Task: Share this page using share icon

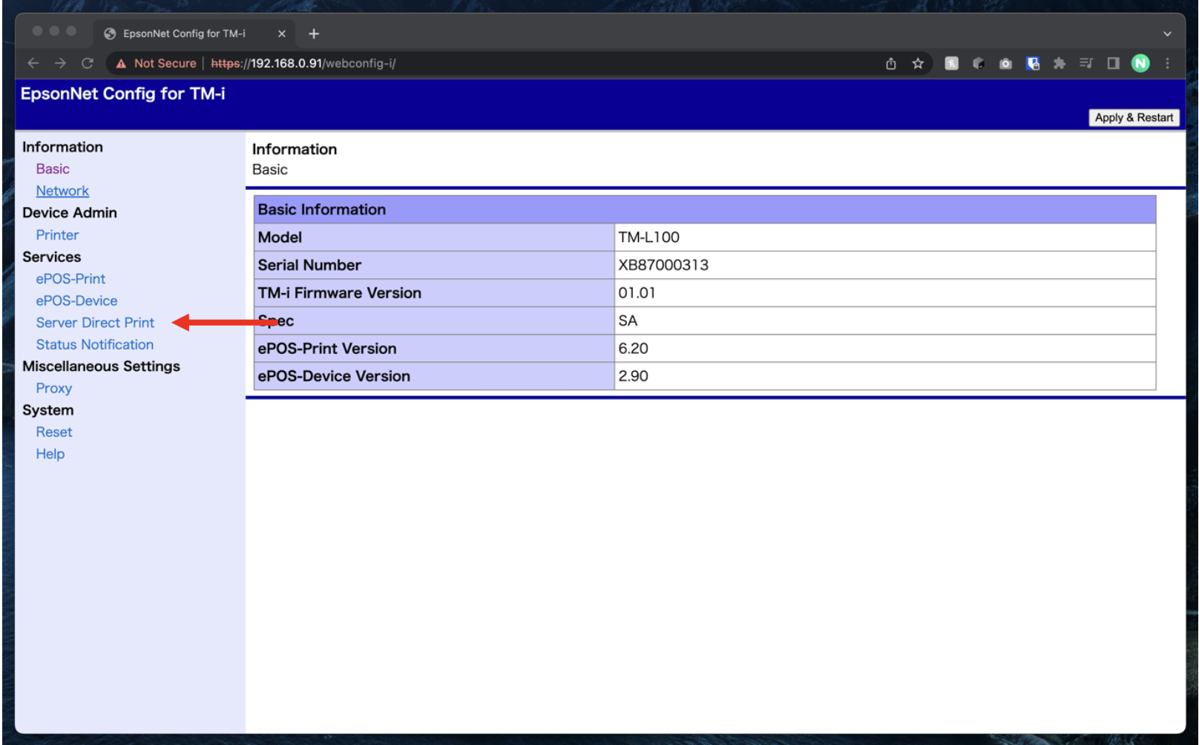Action: [891, 64]
